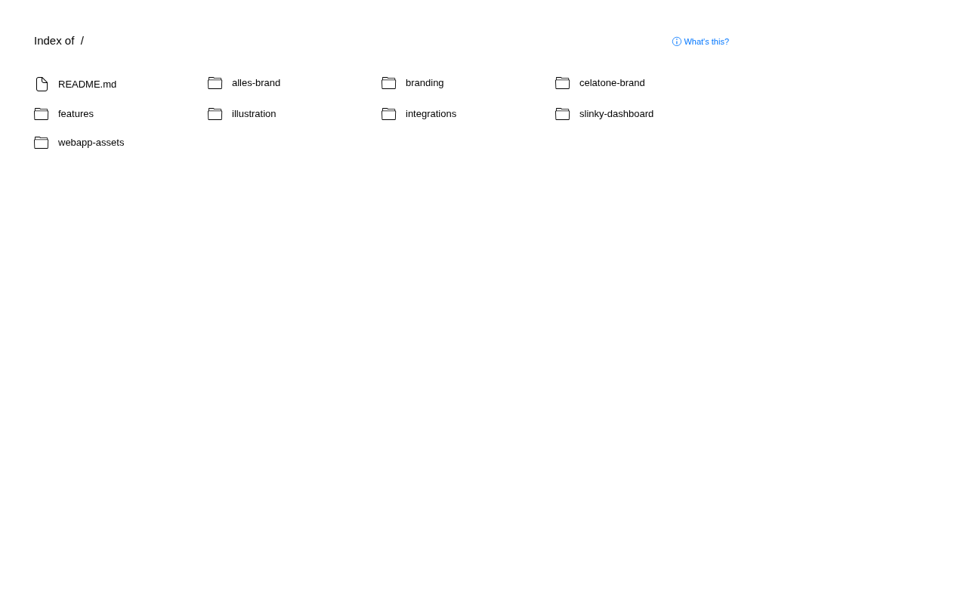This screenshot has height=604, width=967.
Task: Click the celatone-brand folder icon
Action: click(563, 83)
